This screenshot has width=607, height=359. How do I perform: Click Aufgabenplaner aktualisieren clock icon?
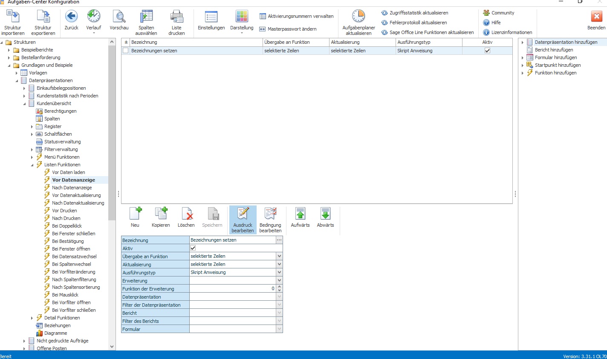coord(358,16)
